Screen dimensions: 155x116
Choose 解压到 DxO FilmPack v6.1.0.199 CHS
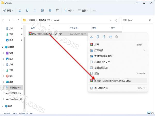[118, 81]
